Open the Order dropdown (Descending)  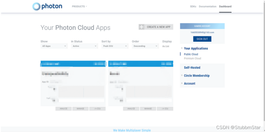[145, 46]
